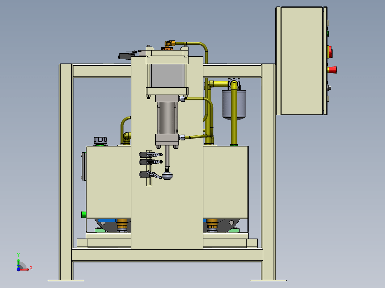Select the level gauge on the tank's left side
The width and height of the screenshot is (385, 288).
pos(84,166)
